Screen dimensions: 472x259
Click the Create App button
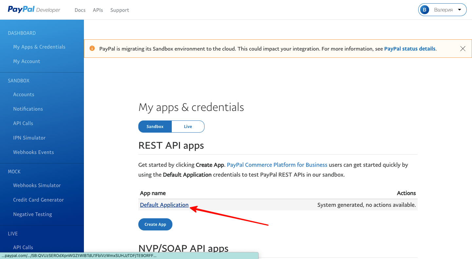[x=155, y=224]
